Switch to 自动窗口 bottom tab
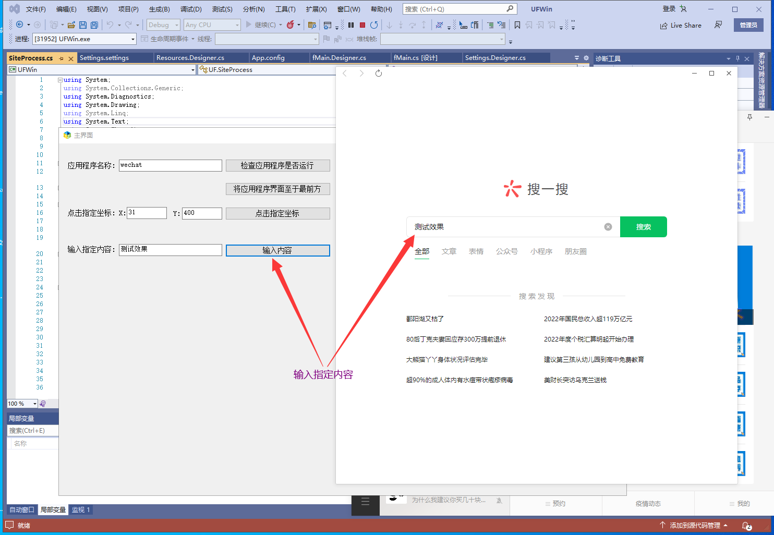 coord(22,509)
